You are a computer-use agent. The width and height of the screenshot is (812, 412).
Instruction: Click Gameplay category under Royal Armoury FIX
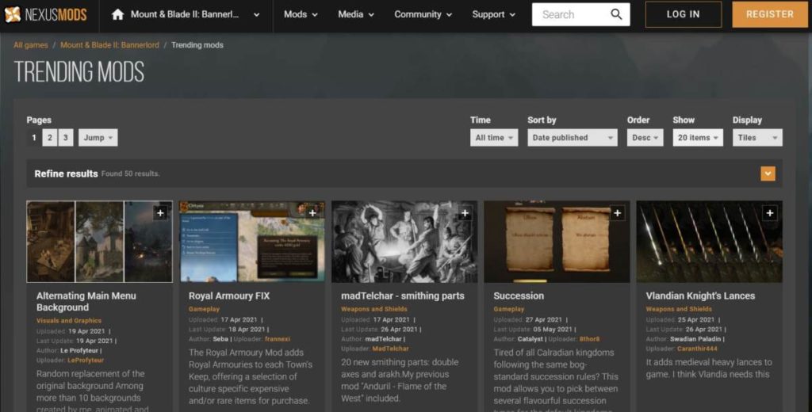(x=204, y=310)
